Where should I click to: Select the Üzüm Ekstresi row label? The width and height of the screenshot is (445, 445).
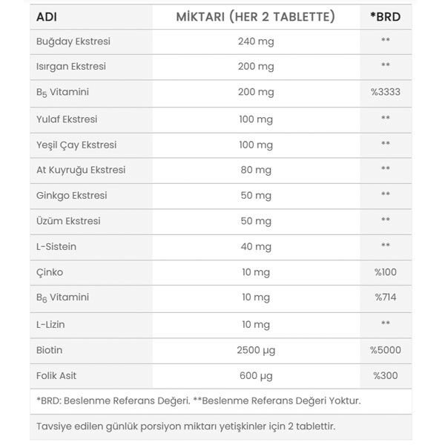[x=68, y=221]
